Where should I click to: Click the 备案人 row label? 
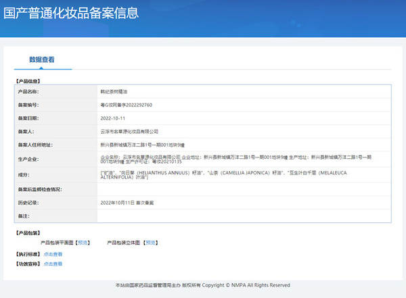pyautogui.click(x=26, y=132)
